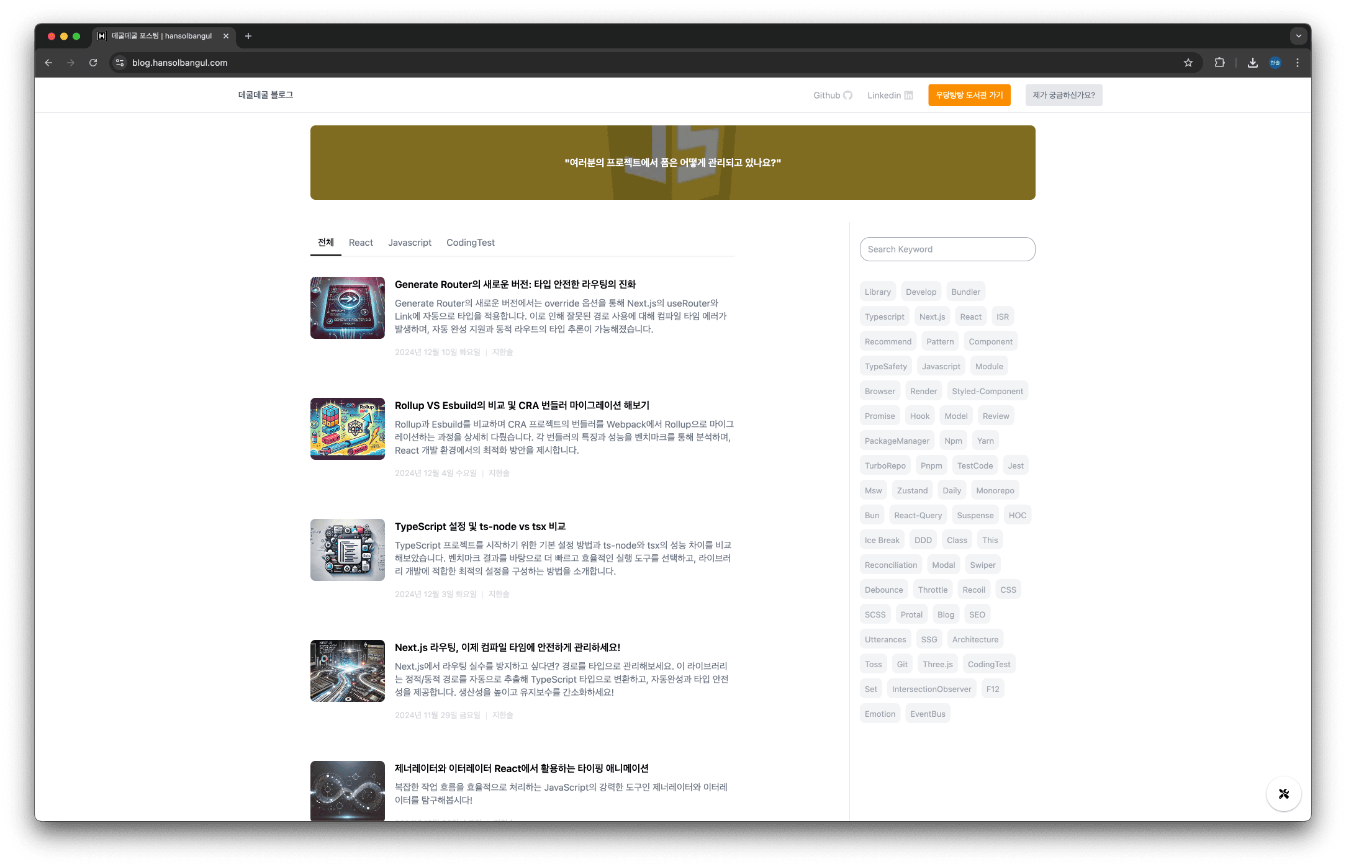Filter by the Typescript tag
Viewport: 1346px width, 867px height.
tap(885, 317)
